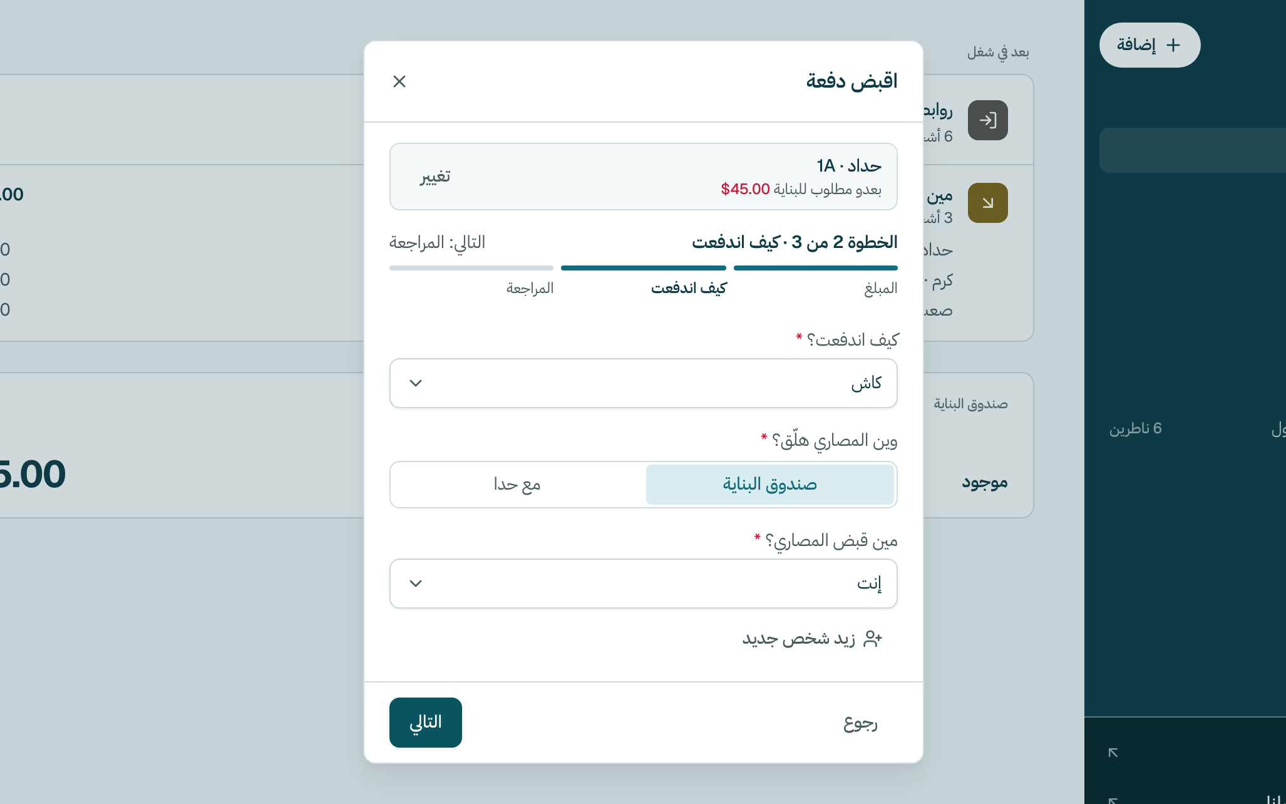Click the first progress bar segment المبلغ
This screenshot has height=804, width=1286.
[x=816, y=268]
